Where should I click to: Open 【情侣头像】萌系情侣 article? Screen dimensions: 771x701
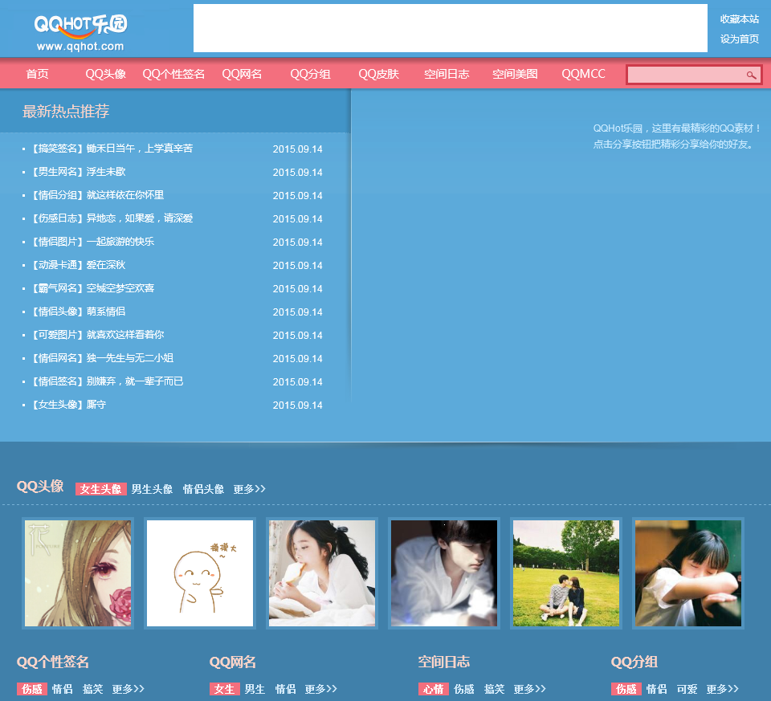click(x=80, y=312)
